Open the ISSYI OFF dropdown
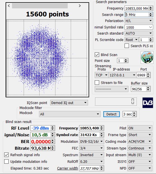The height and width of the screenshot is (174, 156). point(140,161)
